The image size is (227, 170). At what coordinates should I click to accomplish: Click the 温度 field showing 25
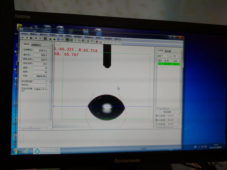41,68
